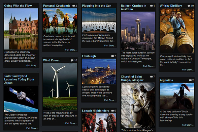
Task: Open the Argentina title link
Action: point(166,80)
